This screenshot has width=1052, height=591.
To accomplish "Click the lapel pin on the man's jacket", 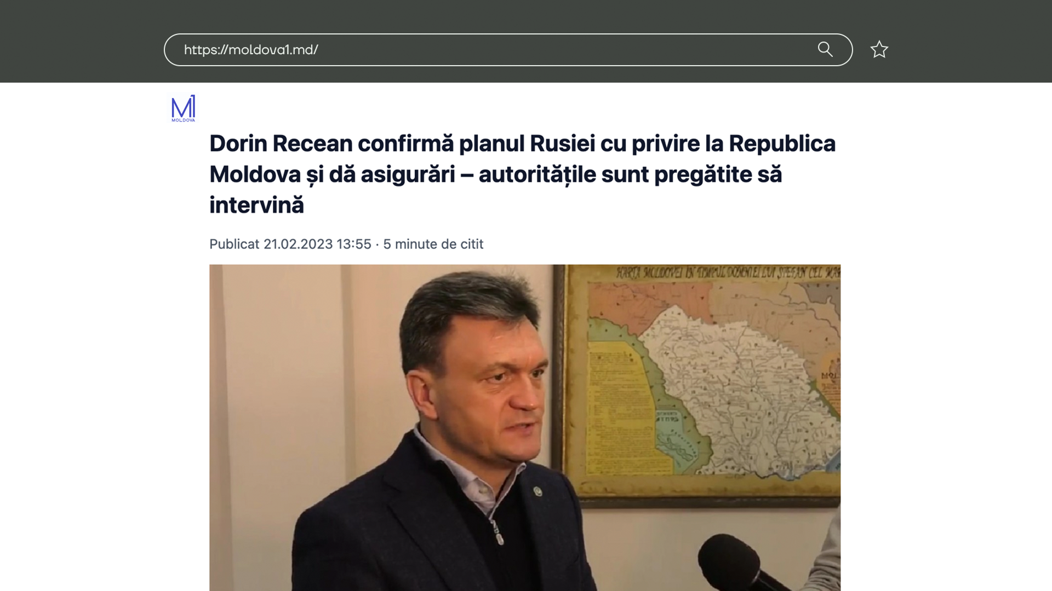I will [538, 491].
